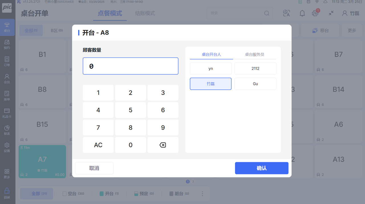Open the 会员 member sidebar icon

[x=7, y=79]
